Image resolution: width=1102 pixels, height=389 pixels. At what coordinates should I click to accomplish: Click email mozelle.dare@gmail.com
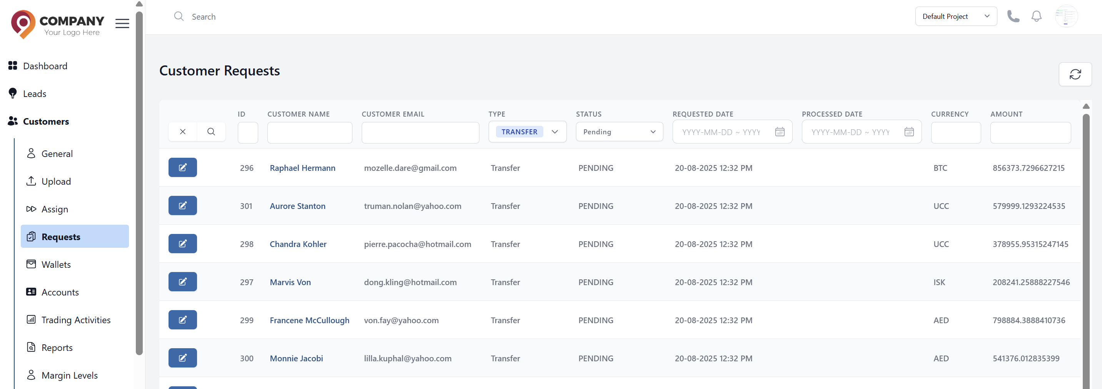(x=410, y=168)
